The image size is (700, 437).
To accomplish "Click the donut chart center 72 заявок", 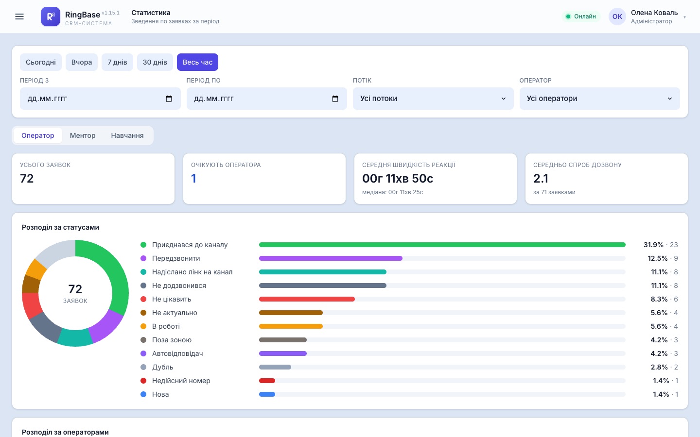I will pyautogui.click(x=75, y=293).
